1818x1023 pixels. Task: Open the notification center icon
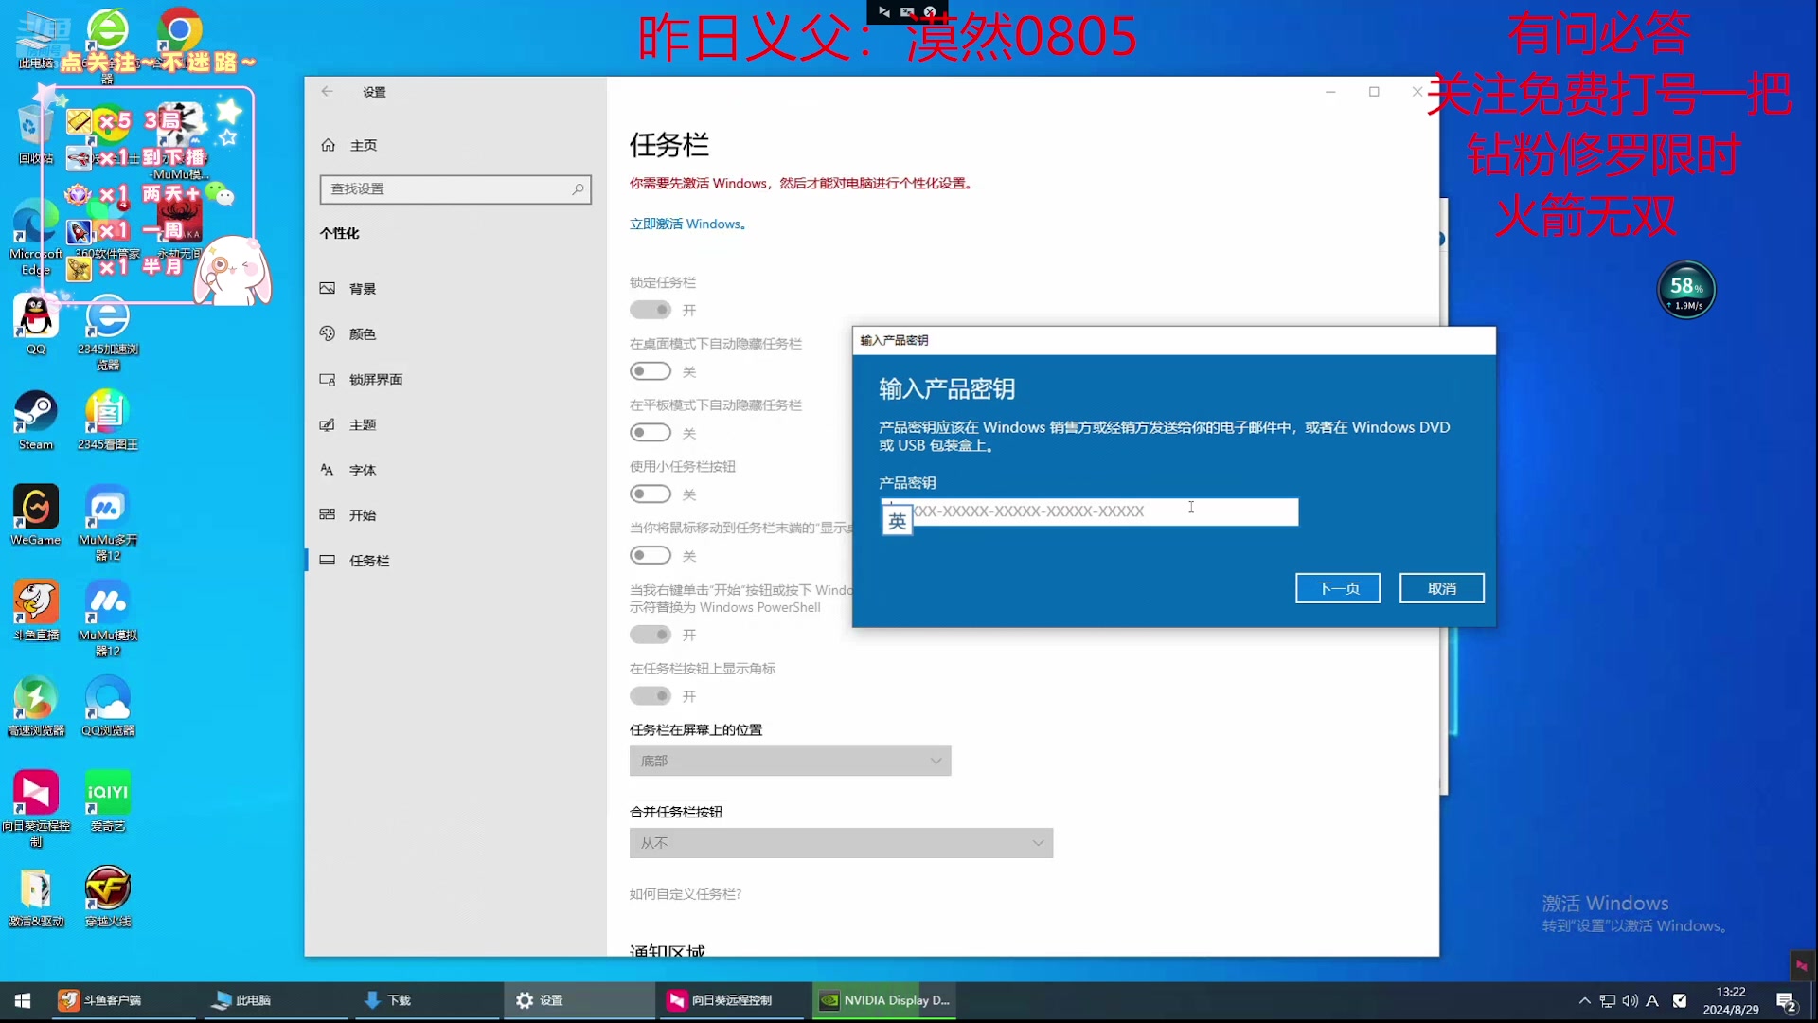click(1787, 1001)
